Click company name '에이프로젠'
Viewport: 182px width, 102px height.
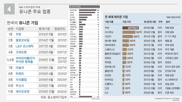pyautogui.click(x=22, y=92)
